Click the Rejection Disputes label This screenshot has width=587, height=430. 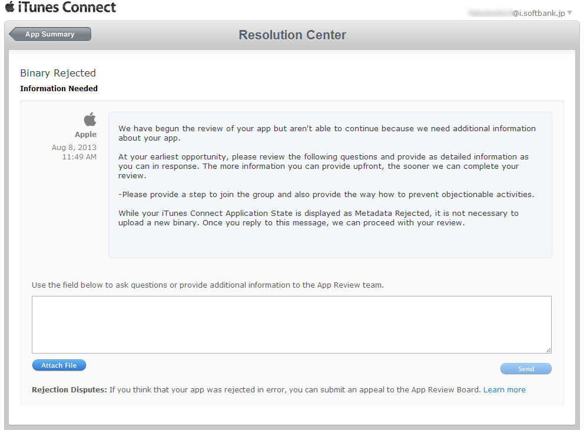[x=69, y=389]
